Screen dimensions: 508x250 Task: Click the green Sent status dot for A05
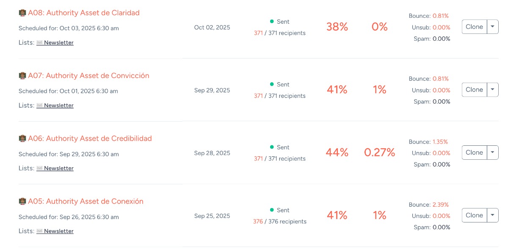(272, 210)
